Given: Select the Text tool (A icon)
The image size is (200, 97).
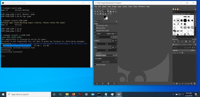Looking at the screenshot, I should (x=105, y=14).
